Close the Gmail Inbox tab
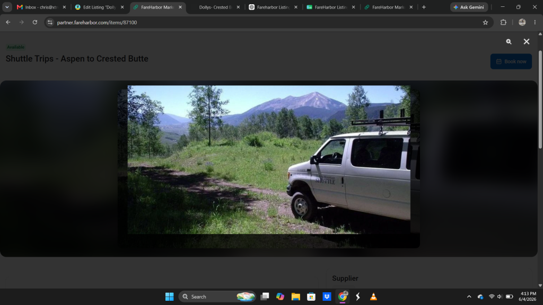This screenshot has height=305, width=543. pyautogui.click(x=64, y=7)
